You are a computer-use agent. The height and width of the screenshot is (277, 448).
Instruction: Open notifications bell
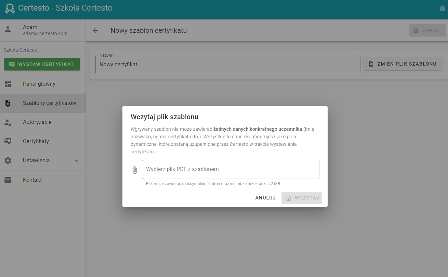pyautogui.click(x=442, y=9)
